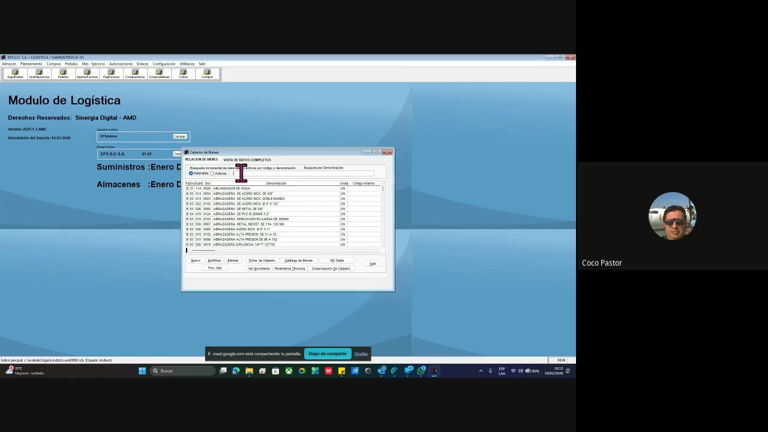Open the Almacen menu
The height and width of the screenshot is (432, 768).
coord(9,64)
